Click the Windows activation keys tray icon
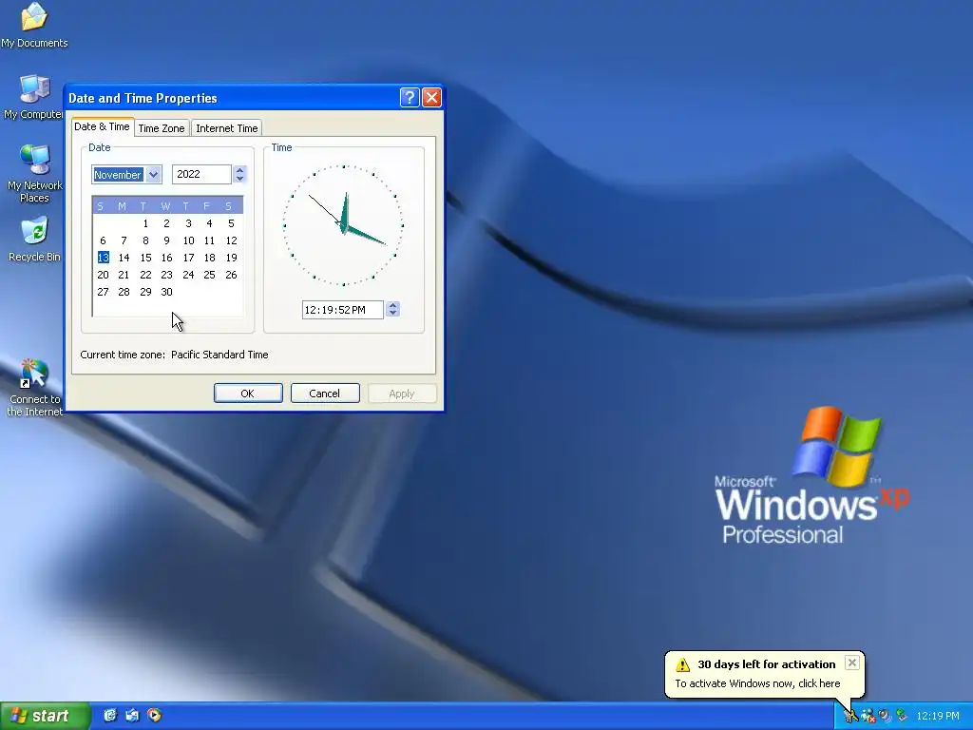Viewport: 973px width, 730px height. [x=851, y=717]
